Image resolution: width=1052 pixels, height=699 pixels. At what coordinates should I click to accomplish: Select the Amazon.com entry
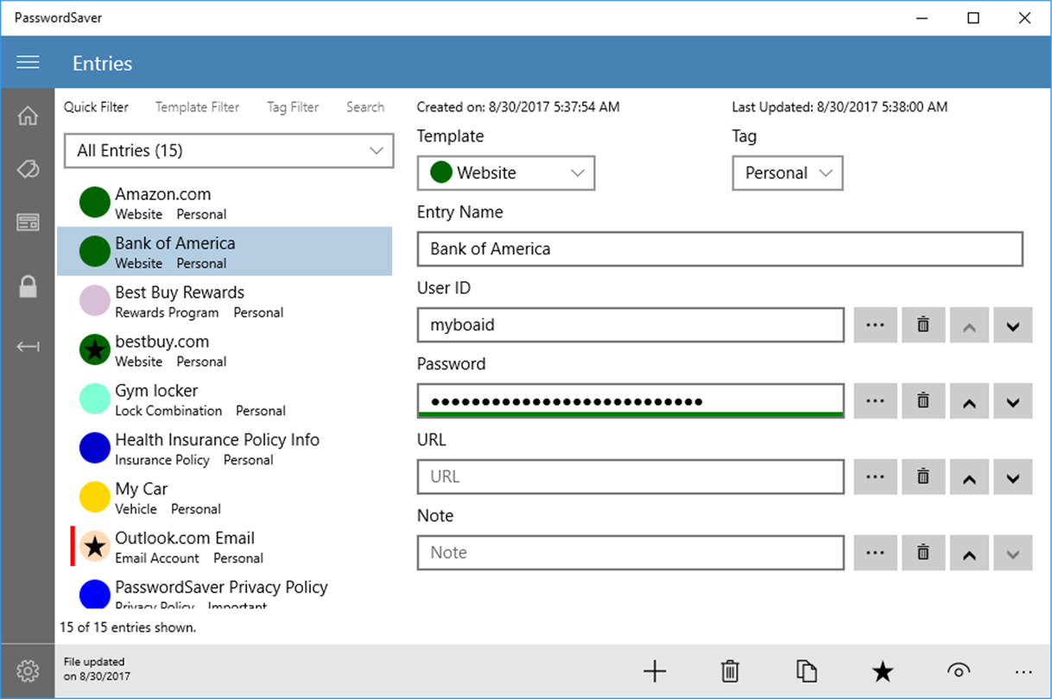click(225, 203)
